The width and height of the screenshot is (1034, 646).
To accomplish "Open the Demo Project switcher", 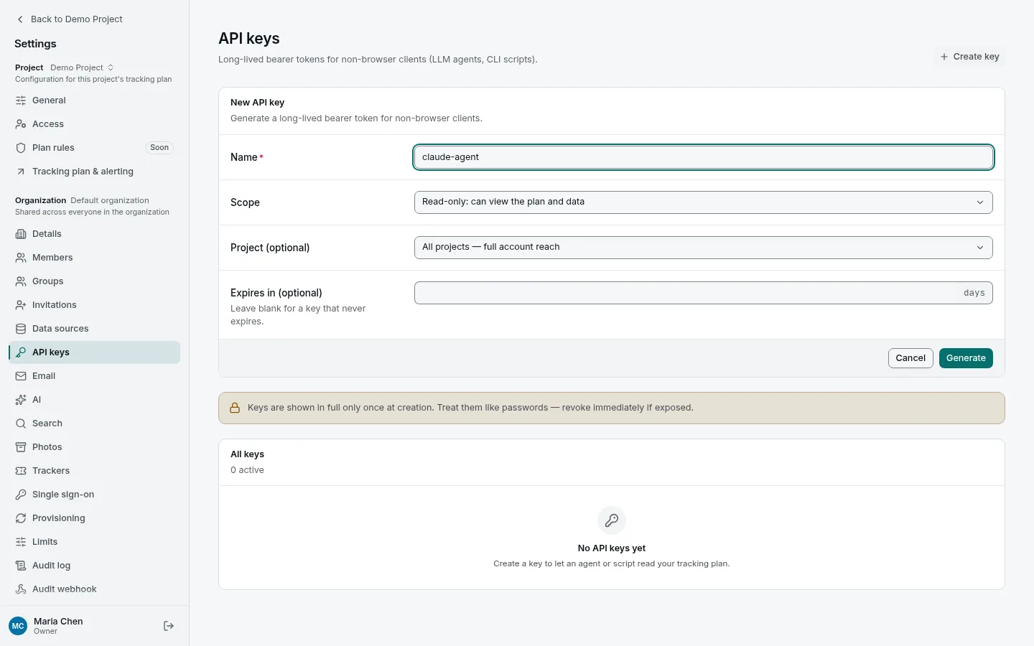I will 82,67.
